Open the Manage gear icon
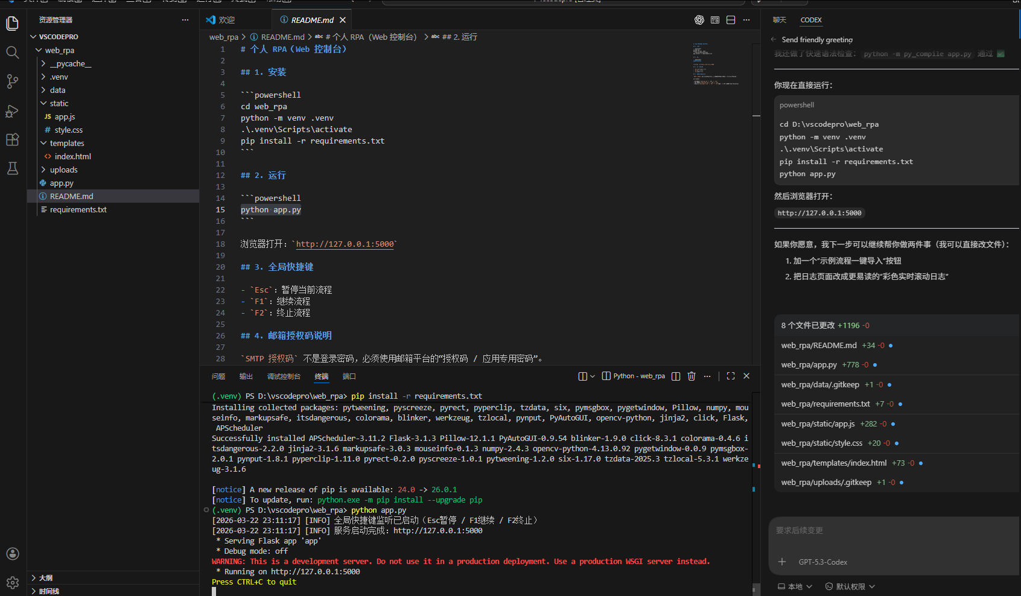1021x596 pixels. (12, 583)
